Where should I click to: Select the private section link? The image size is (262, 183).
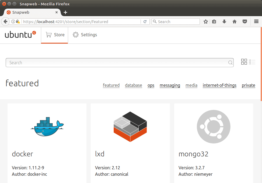point(249,85)
